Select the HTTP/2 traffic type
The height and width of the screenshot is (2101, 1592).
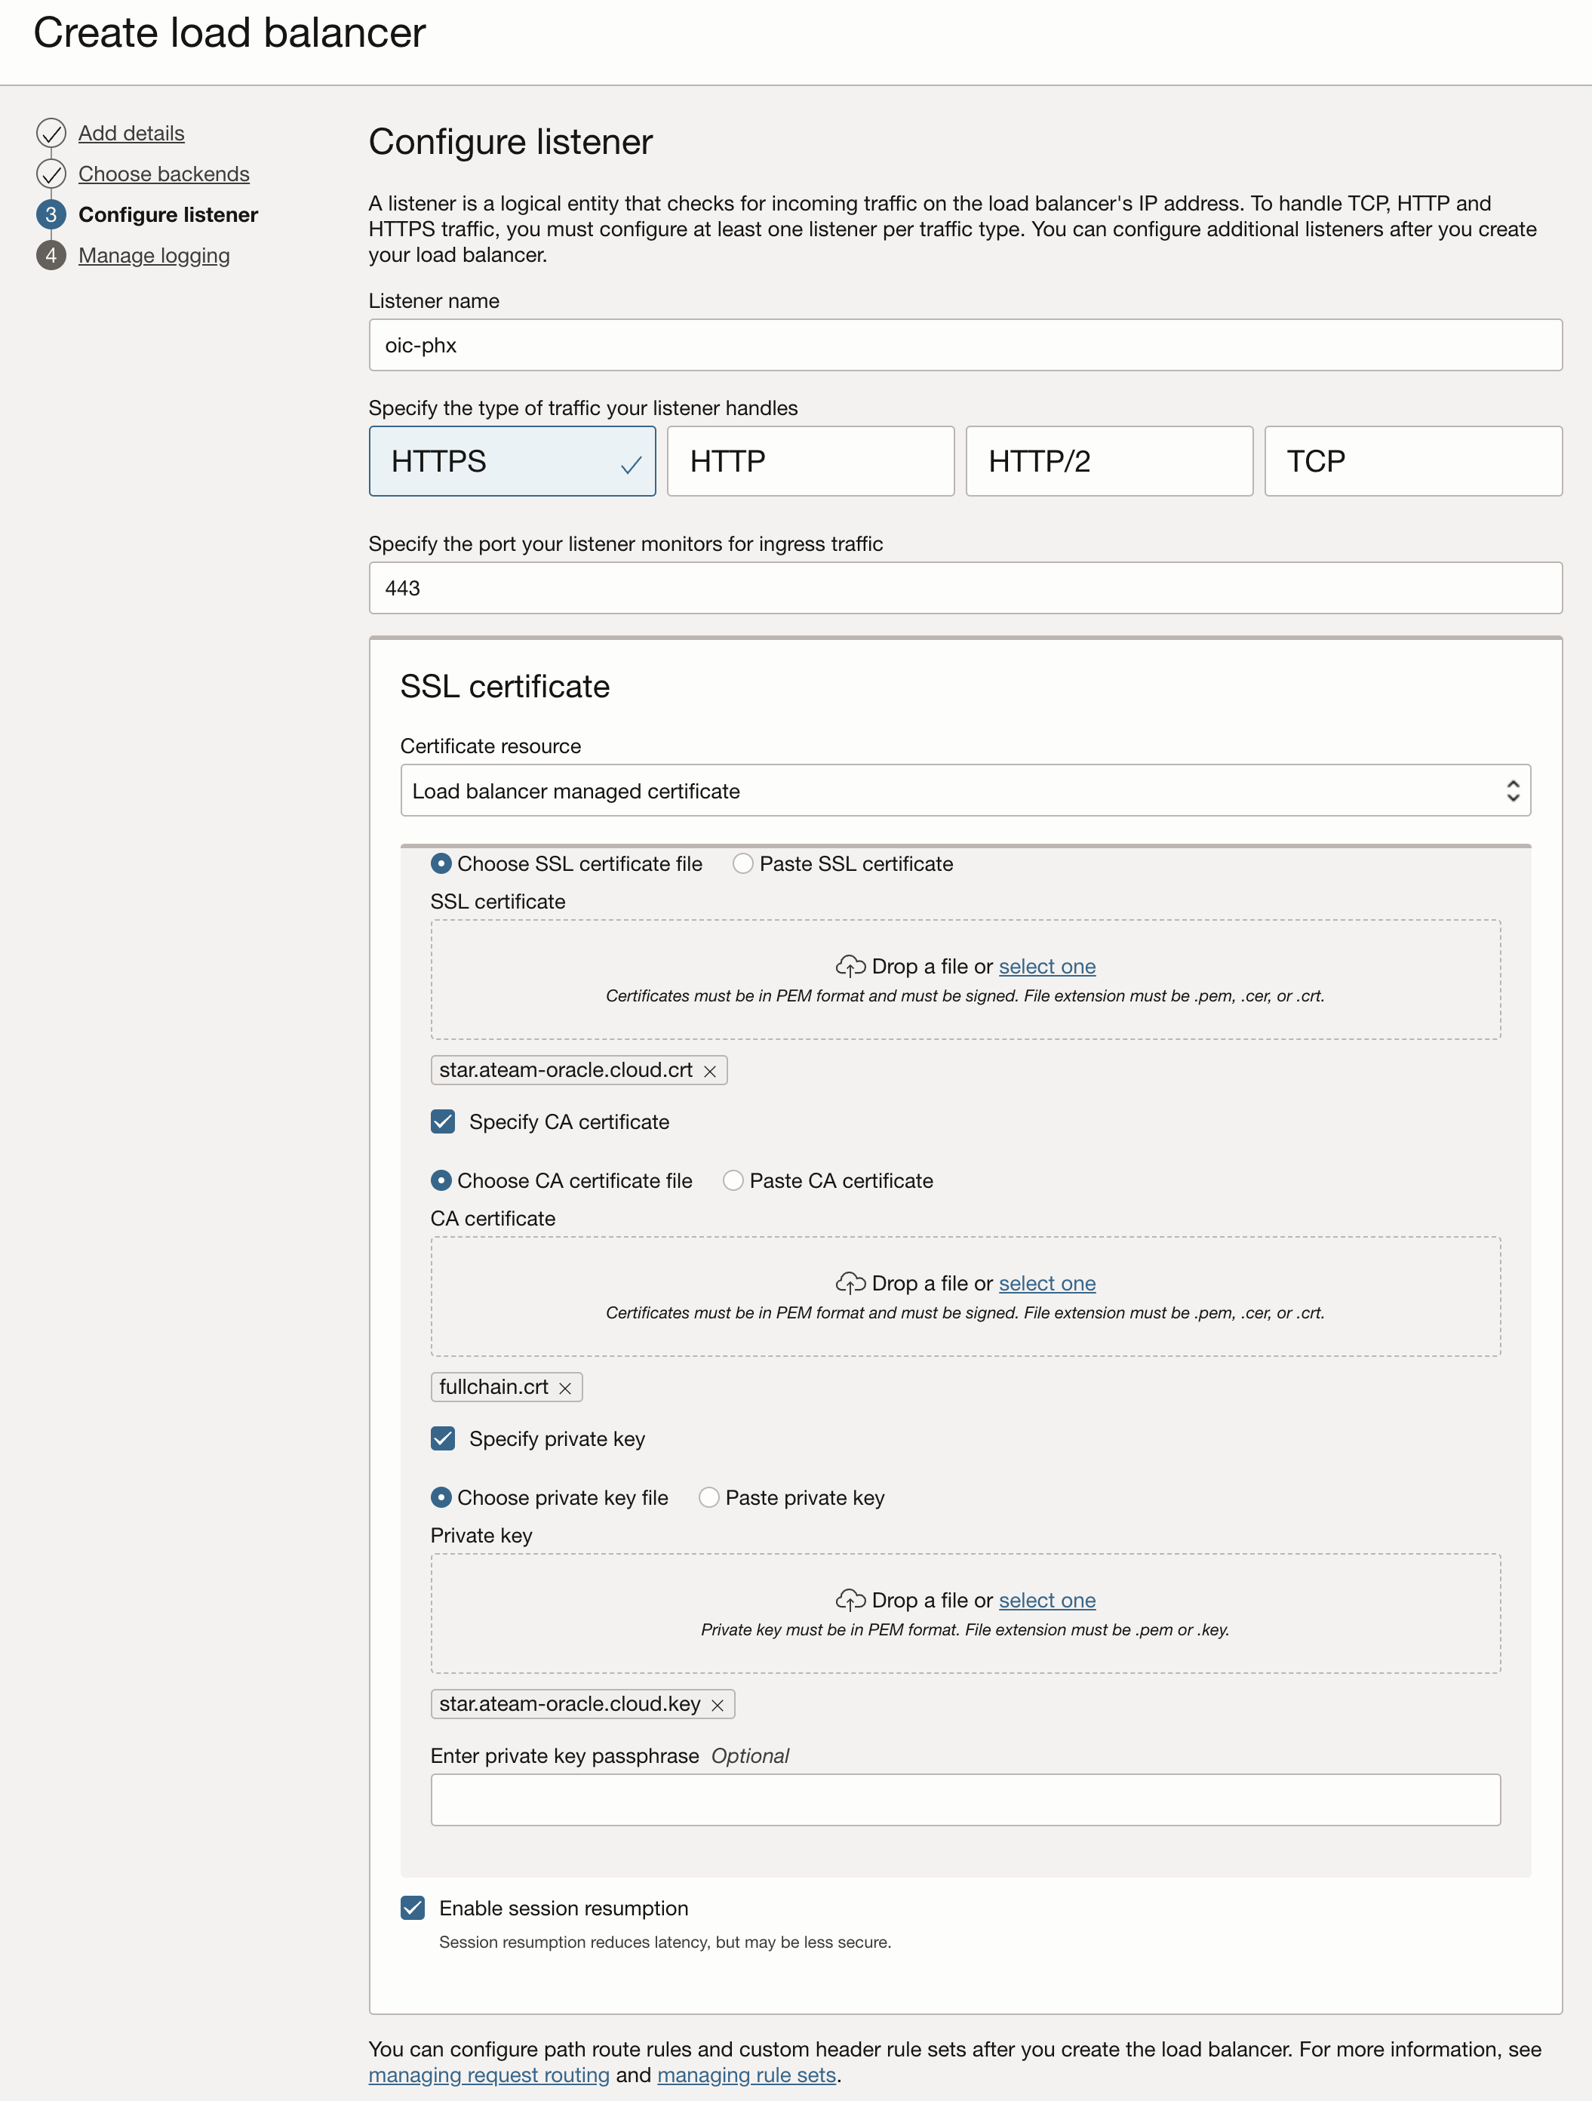click(x=1108, y=462)
